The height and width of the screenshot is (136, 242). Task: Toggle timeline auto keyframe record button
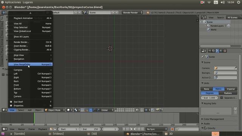pyautogui.click(x=172, y=129)
